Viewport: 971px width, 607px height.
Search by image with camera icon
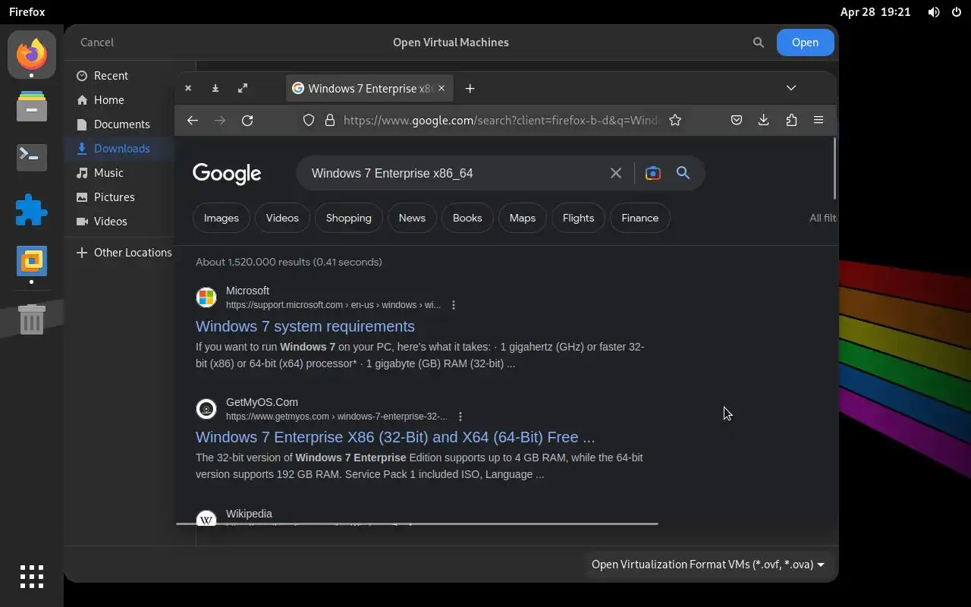coord(652,173)
